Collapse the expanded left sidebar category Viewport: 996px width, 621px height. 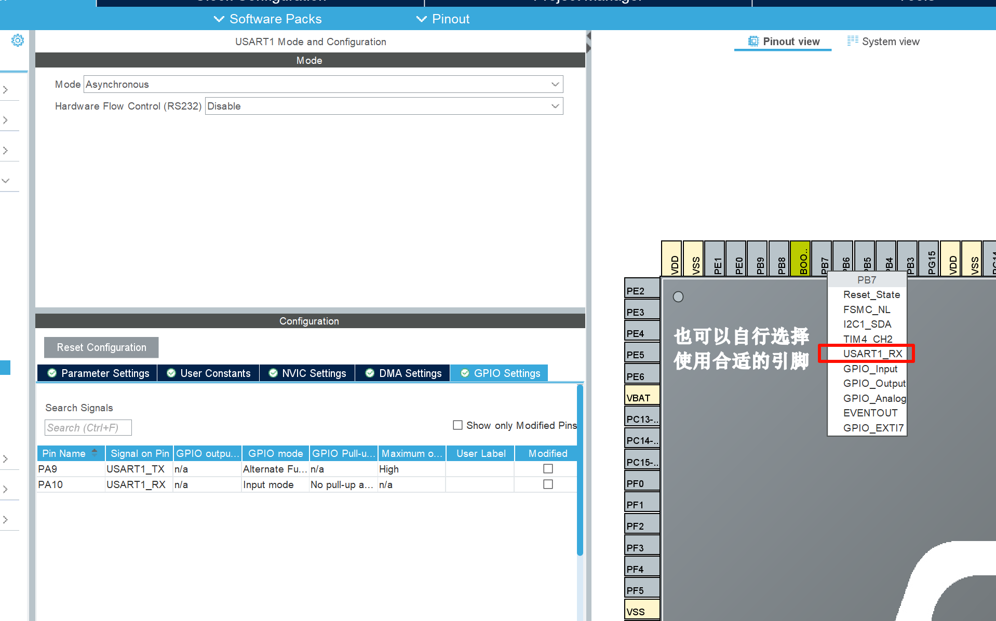click(x=6, y=181)
